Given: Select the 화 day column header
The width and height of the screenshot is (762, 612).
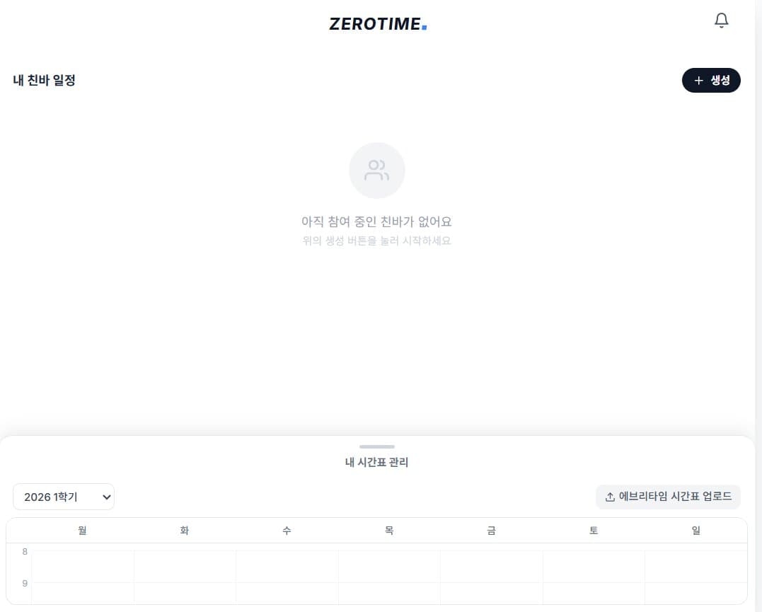Looking at the screenshot, I should coord(185,531).
